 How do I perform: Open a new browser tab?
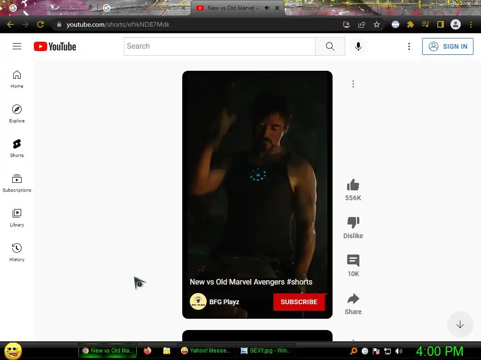388,8
